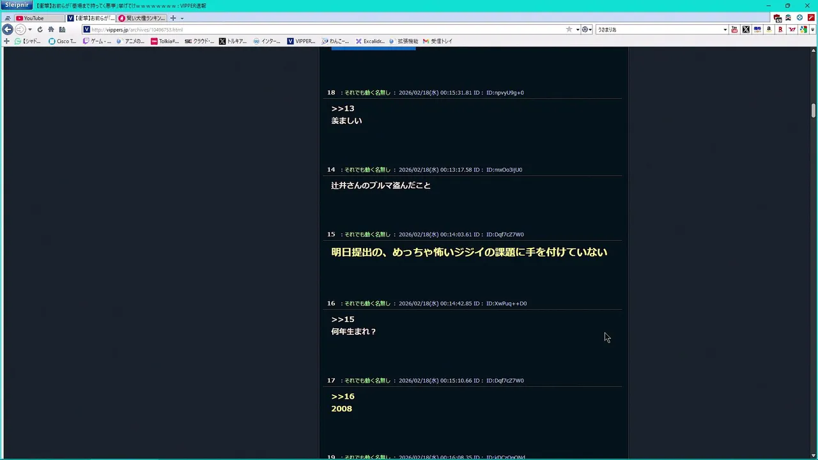Click the >>15 reply anchor in post 16
This screenshot has width=818, height=460.
(x=343, y=319)
